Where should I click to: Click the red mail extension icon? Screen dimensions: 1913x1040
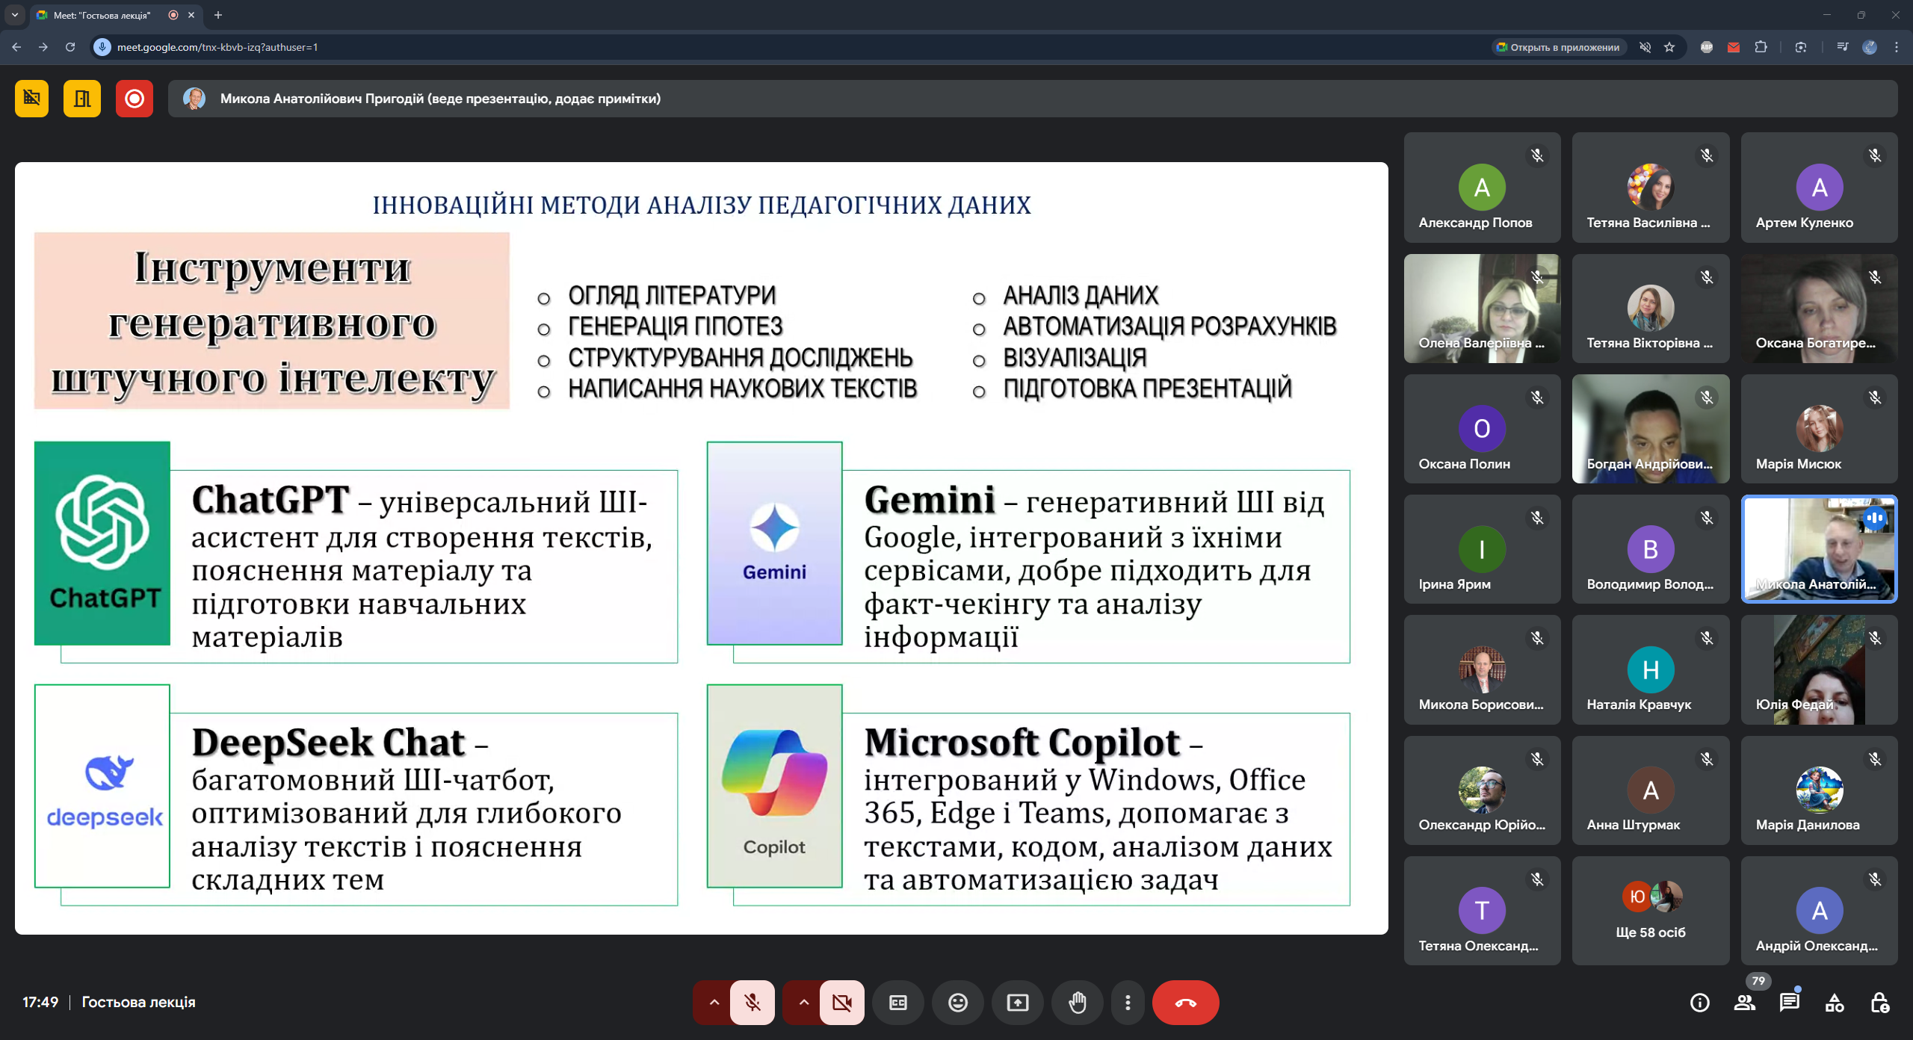pyautogui.click(x=1734, y=47)
